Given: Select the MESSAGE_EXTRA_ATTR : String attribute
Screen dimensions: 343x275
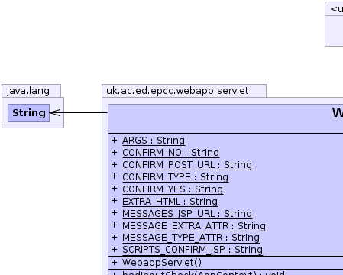Looking at the screenshot, I should pos(194,226).
